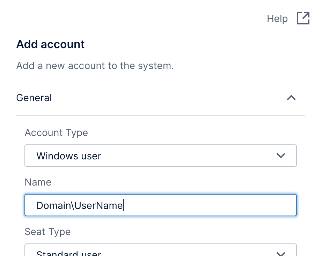Select the 'Standard user' value text
The height and width of the screenshot is (256, 322).
point(69,253)
